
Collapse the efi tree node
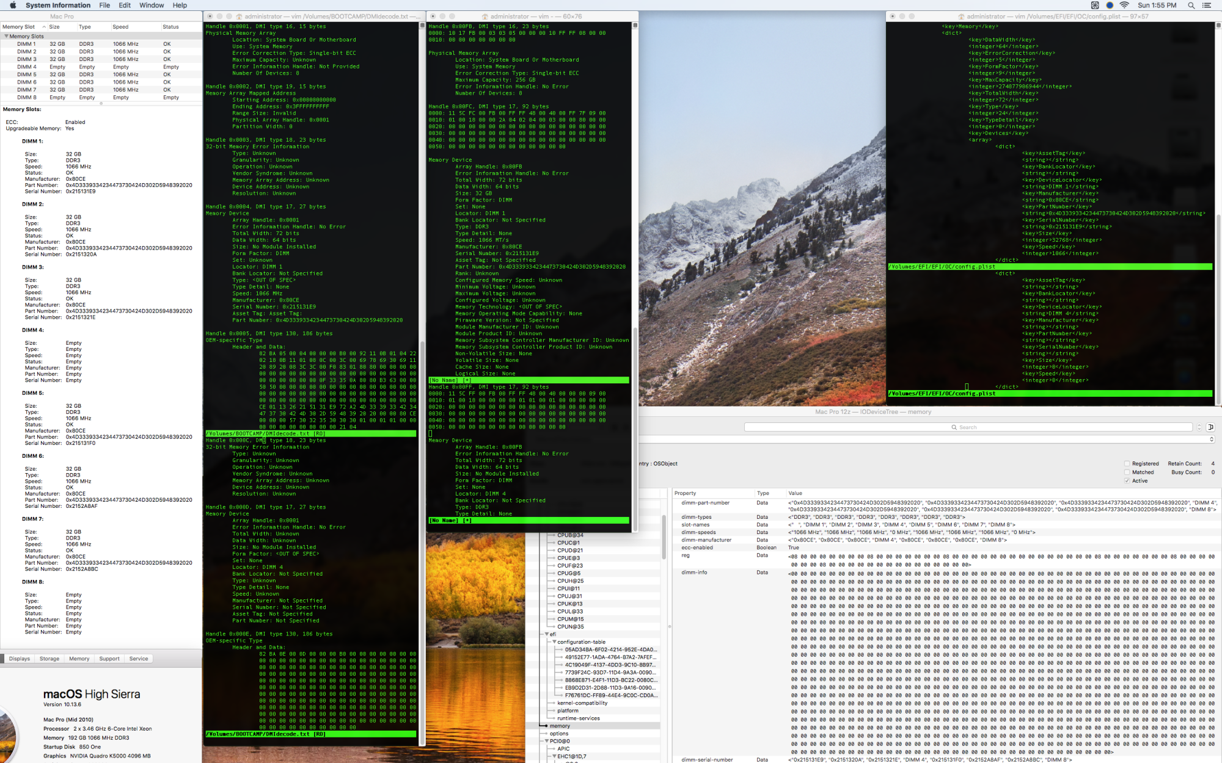547,634
